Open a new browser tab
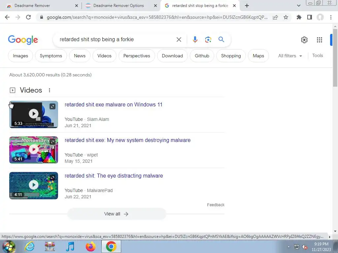The image size is (338, 253). point(247,6)
